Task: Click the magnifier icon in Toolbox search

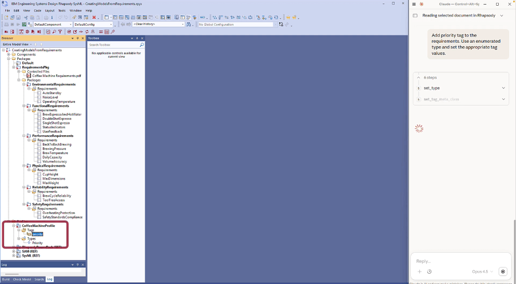Action: 142,44
